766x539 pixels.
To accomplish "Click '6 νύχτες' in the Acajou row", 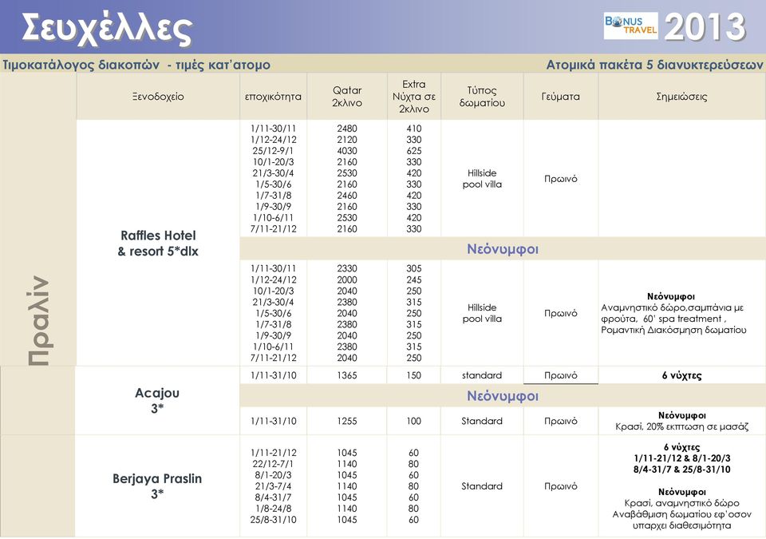I will coord(681,375).
